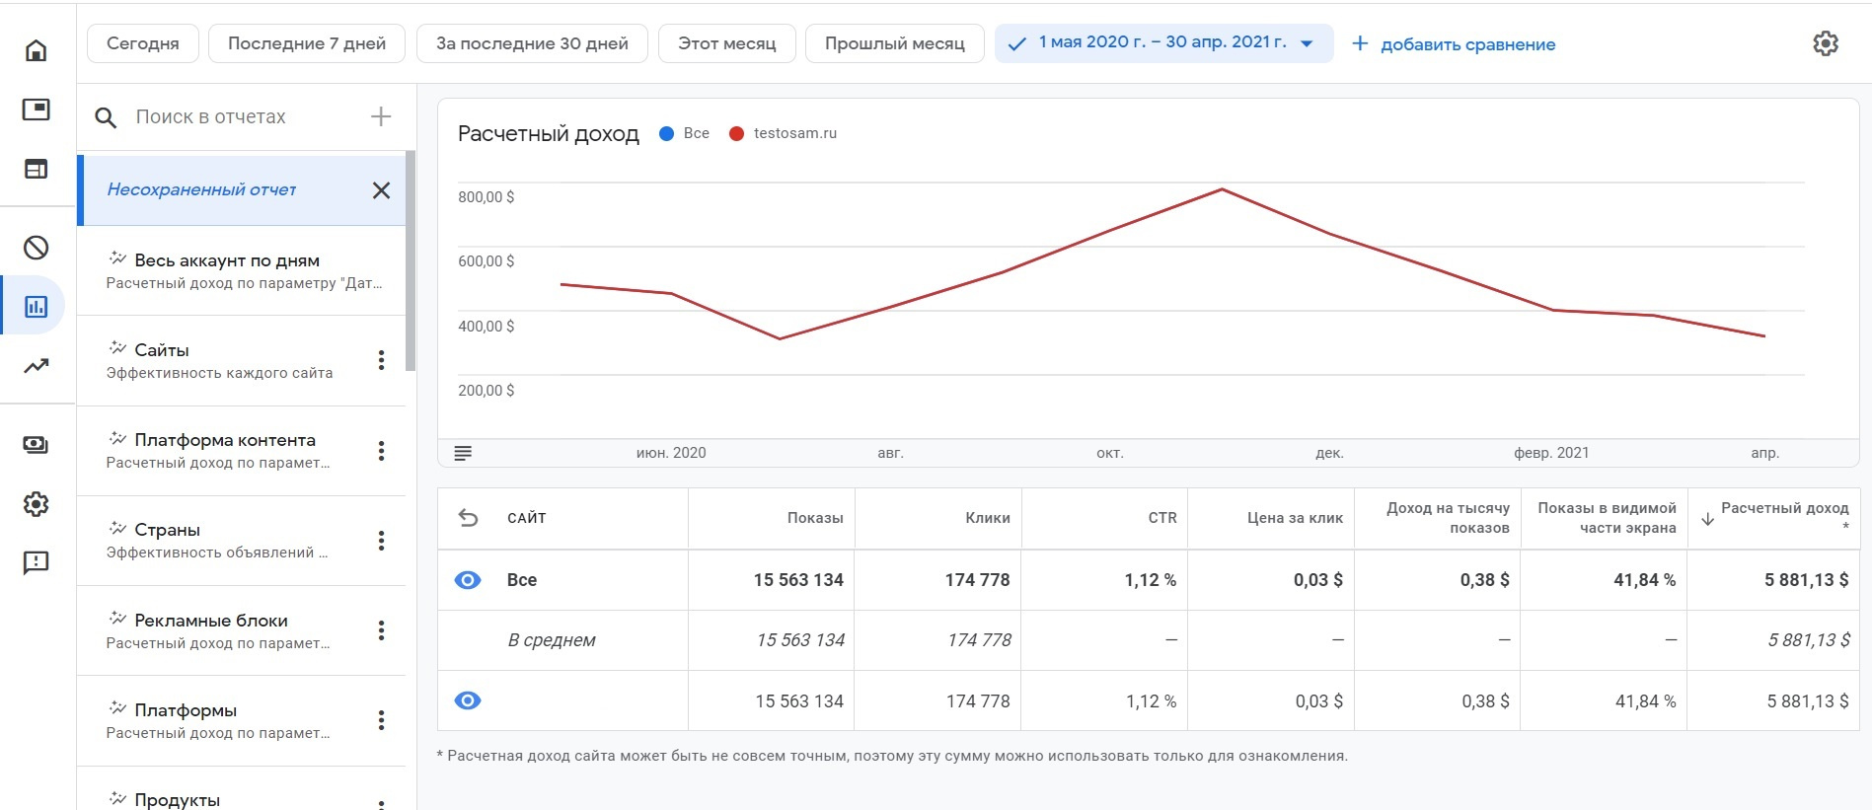Sort by Показы в видимой части экрана header
This screenshot has width=1872, height=810.
pos(1607,518)
